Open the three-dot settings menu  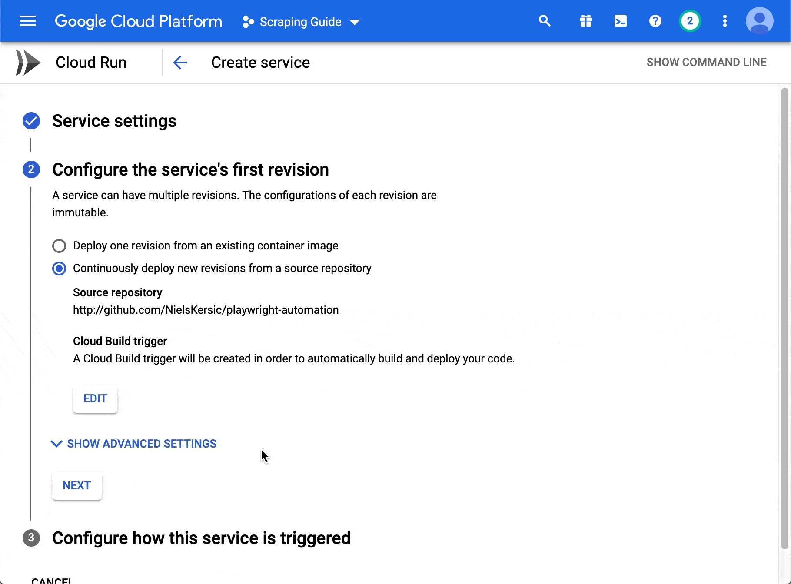click(x=725, y=21)
